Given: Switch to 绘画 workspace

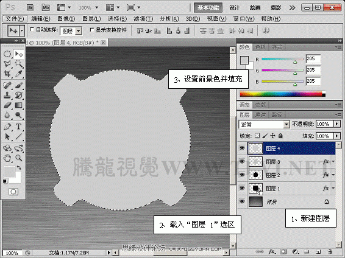Looking at the screenshot, I should [255, 8].
